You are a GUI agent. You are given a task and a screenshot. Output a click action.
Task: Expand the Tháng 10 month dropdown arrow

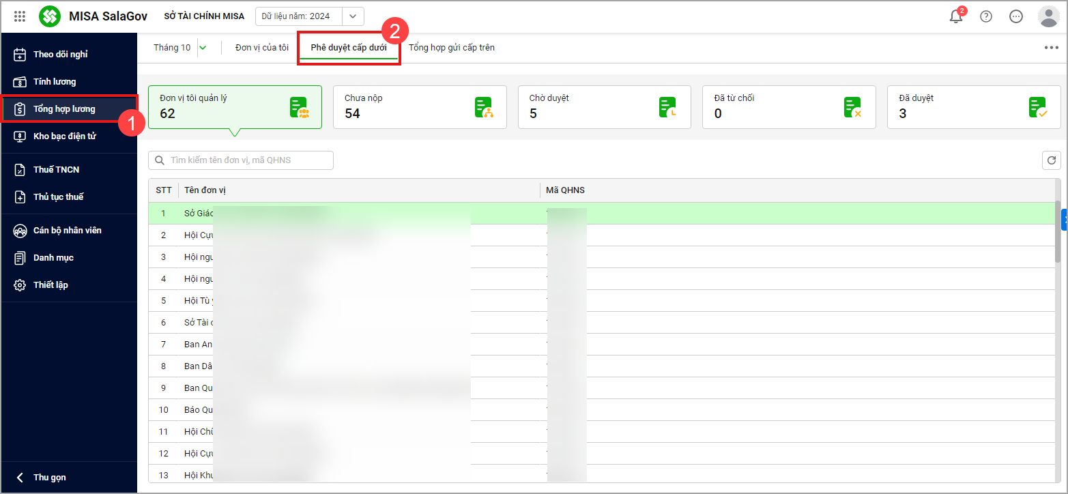click(x=203, y=48)
